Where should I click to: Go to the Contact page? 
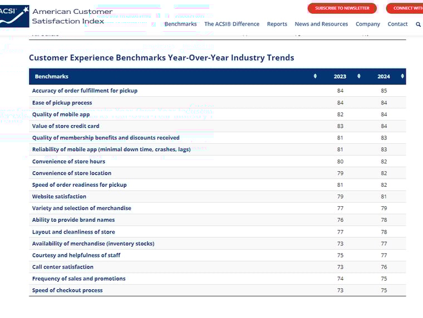(397, 24)
